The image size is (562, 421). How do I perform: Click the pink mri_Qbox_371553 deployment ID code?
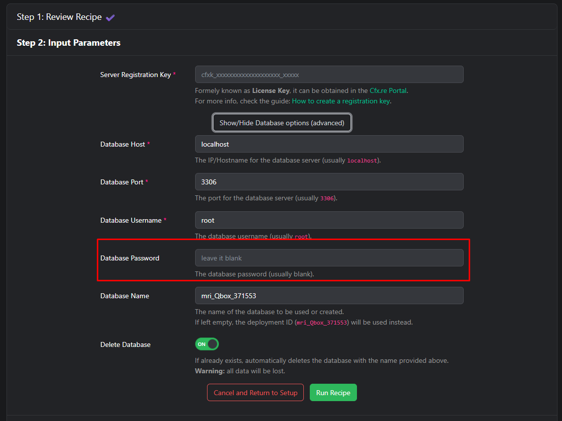coord(321,323)
